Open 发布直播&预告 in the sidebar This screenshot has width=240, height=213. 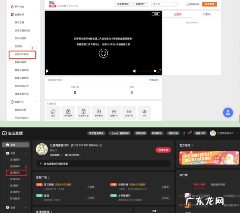click(22, 30)
